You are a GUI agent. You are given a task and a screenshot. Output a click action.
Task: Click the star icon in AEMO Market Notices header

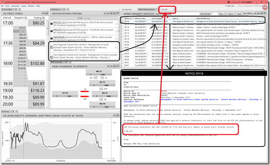[255, 13]
